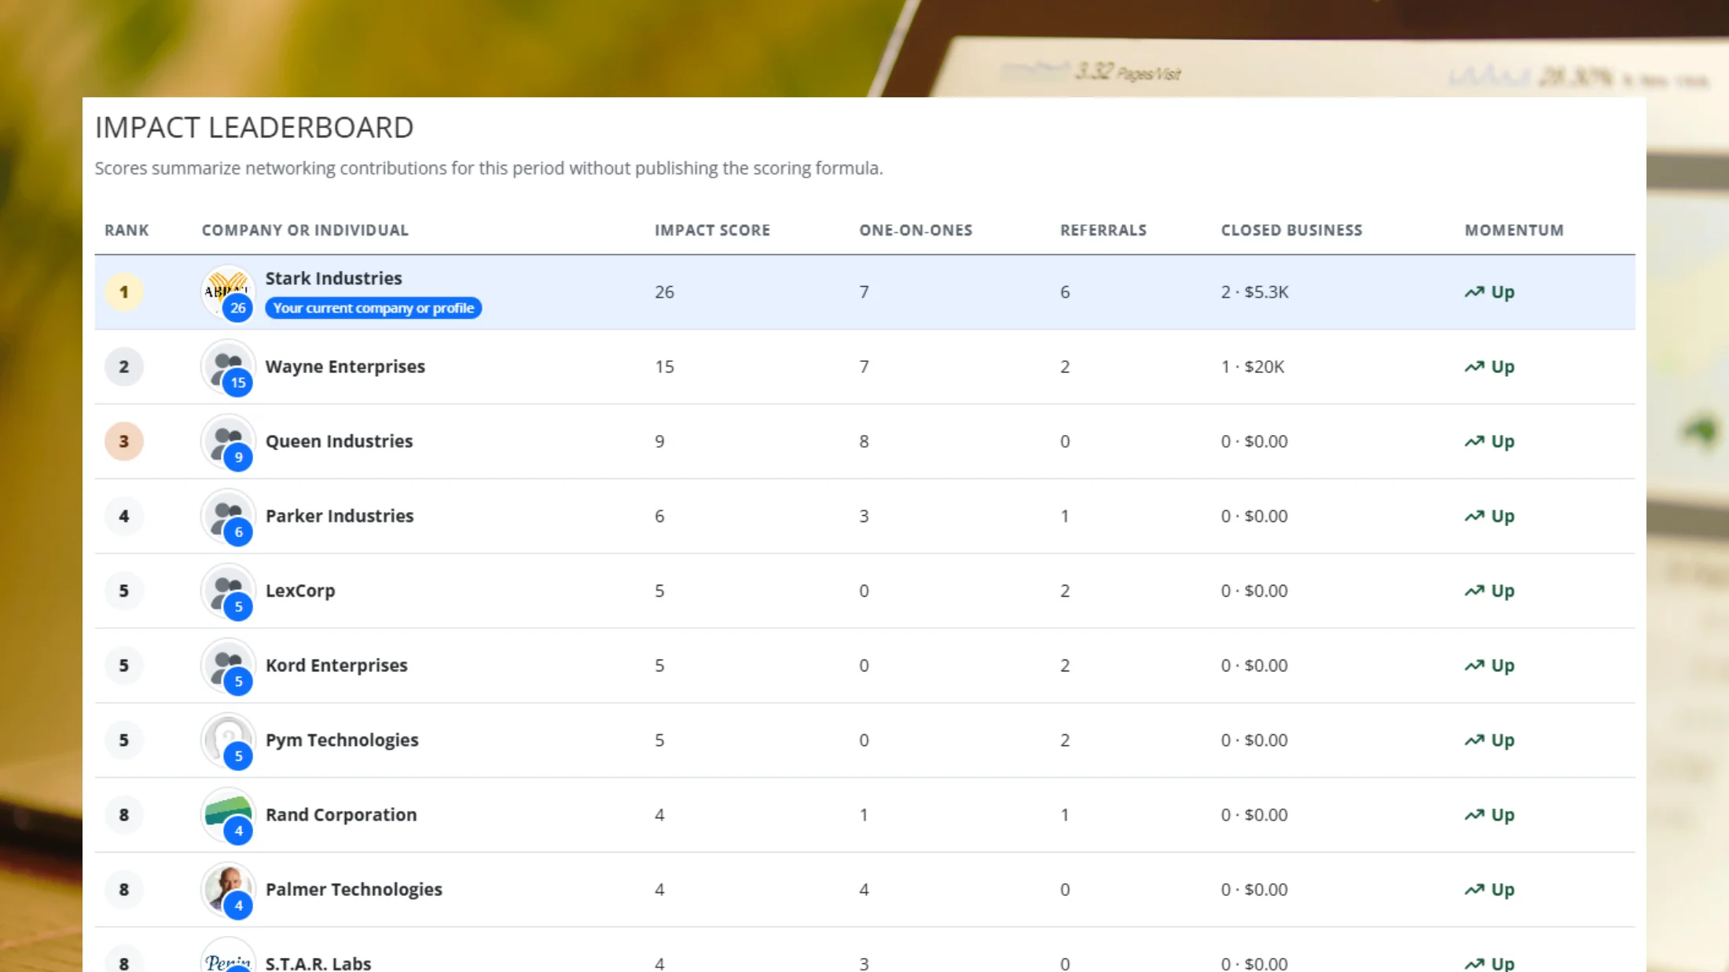
Task: Open the Wayne Enterprises name link
Action: (345, 367)
